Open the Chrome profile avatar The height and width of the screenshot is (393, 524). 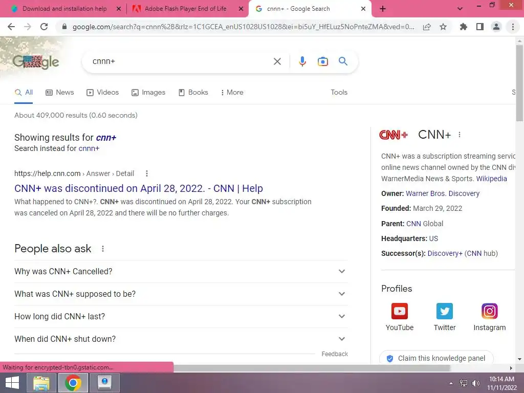point(496,27)
